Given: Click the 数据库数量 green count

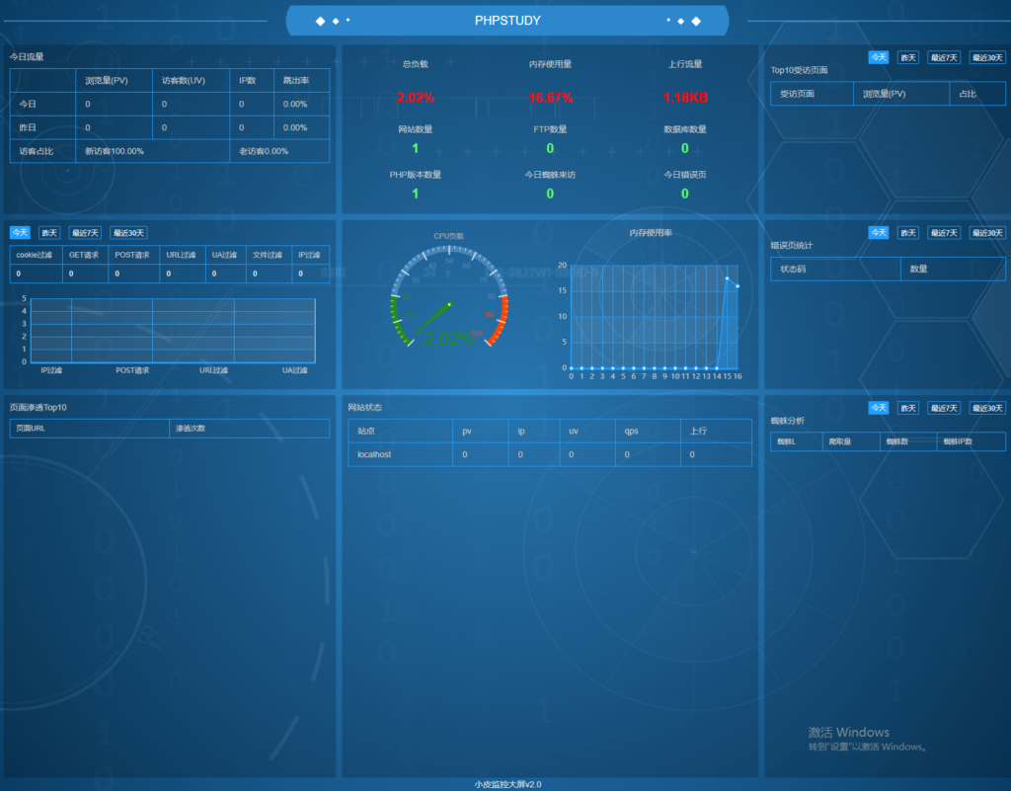Looking at the screenshot, I should click(685, 148).
